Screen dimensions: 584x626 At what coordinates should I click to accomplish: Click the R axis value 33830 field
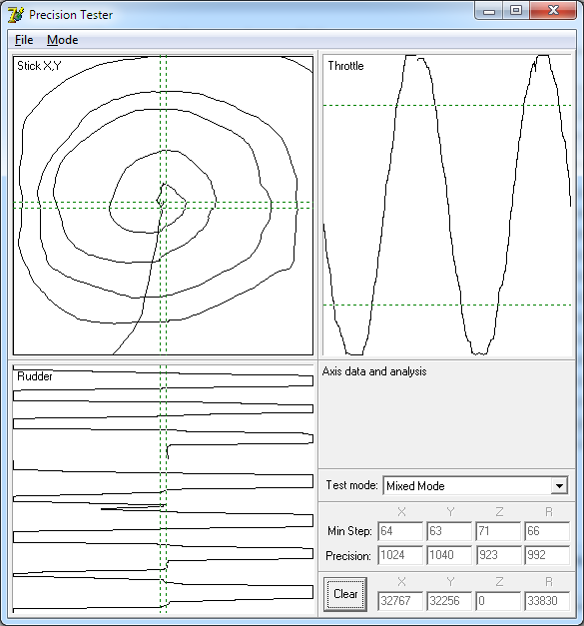[x=547, y=601]
